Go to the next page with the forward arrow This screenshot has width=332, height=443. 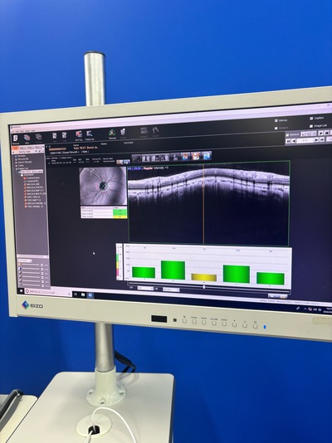(316, 140)
